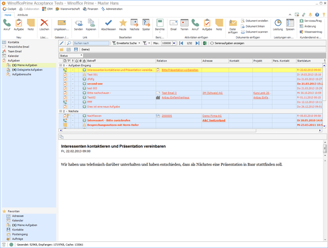328x248 pixels.
Task: Click Dokument scannen
Action: click(x=254, y=32)
